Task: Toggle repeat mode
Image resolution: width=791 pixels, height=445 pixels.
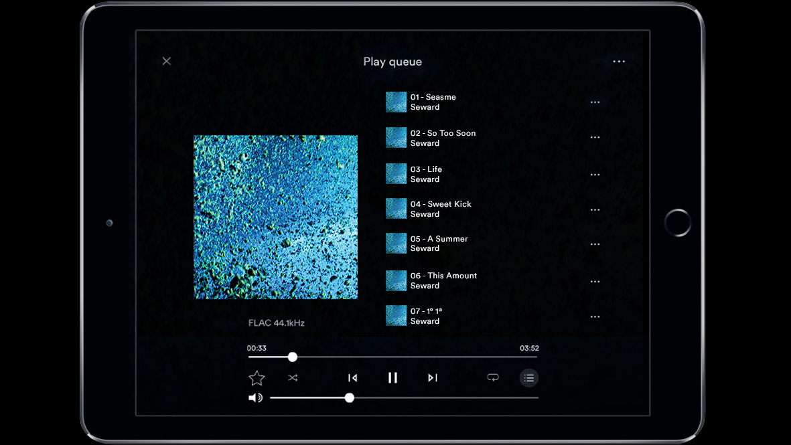Action: click(493, 378)
